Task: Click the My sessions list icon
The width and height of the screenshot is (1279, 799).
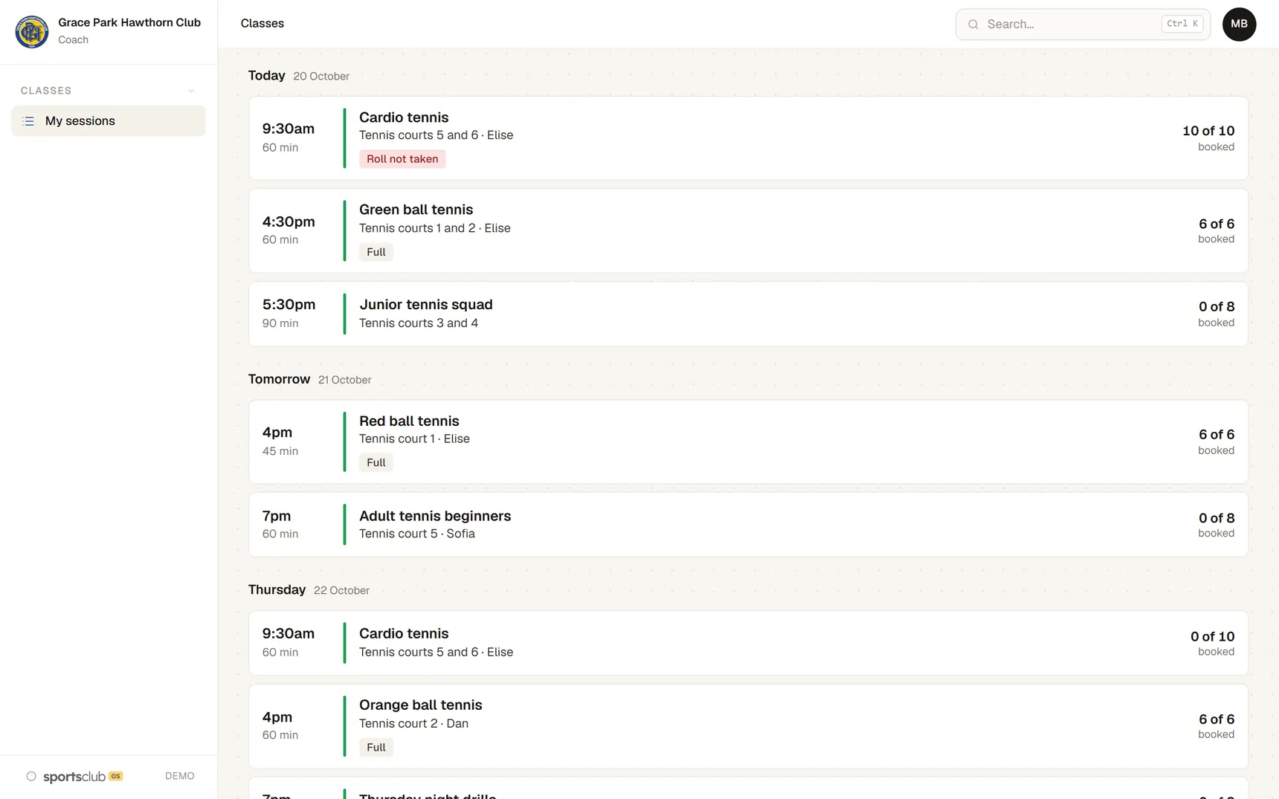Action: pos(28,121)
